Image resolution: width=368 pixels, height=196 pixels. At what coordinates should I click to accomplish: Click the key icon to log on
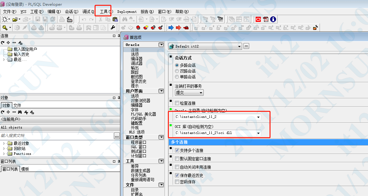pyautogui.click(x=4, y=27)
